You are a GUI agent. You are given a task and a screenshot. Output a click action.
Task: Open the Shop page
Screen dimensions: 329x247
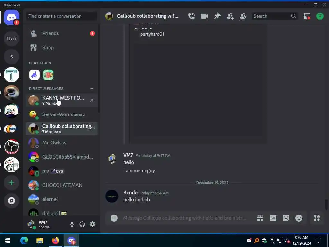(62, 48)
